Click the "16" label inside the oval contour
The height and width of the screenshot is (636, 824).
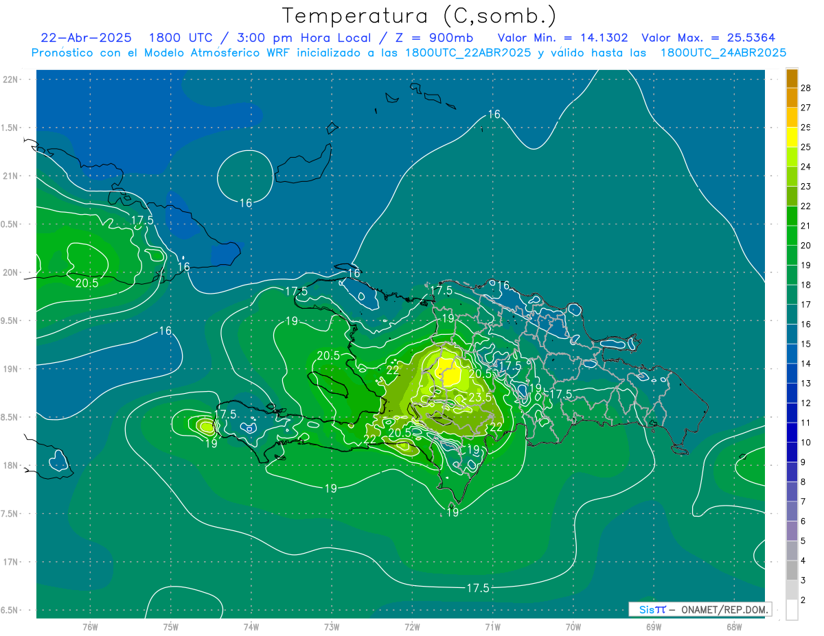[246, 202]
